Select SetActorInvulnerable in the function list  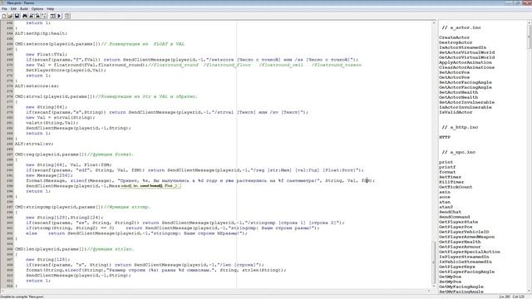pyautogui.click(x=466, y=102)
